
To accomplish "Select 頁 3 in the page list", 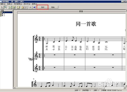I will 3,16.
